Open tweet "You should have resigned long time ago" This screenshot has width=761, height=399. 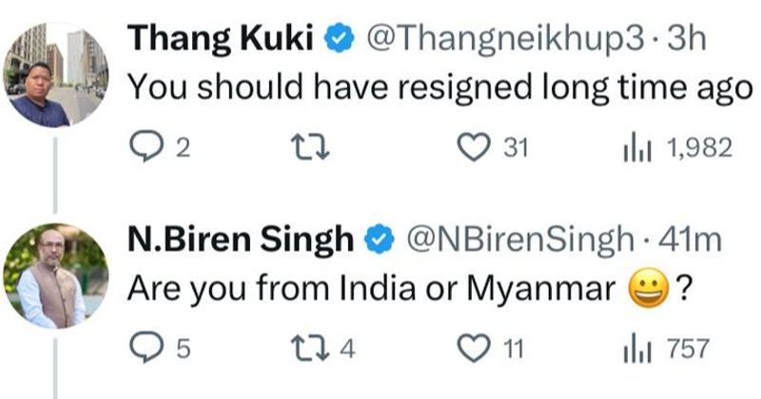426,88
